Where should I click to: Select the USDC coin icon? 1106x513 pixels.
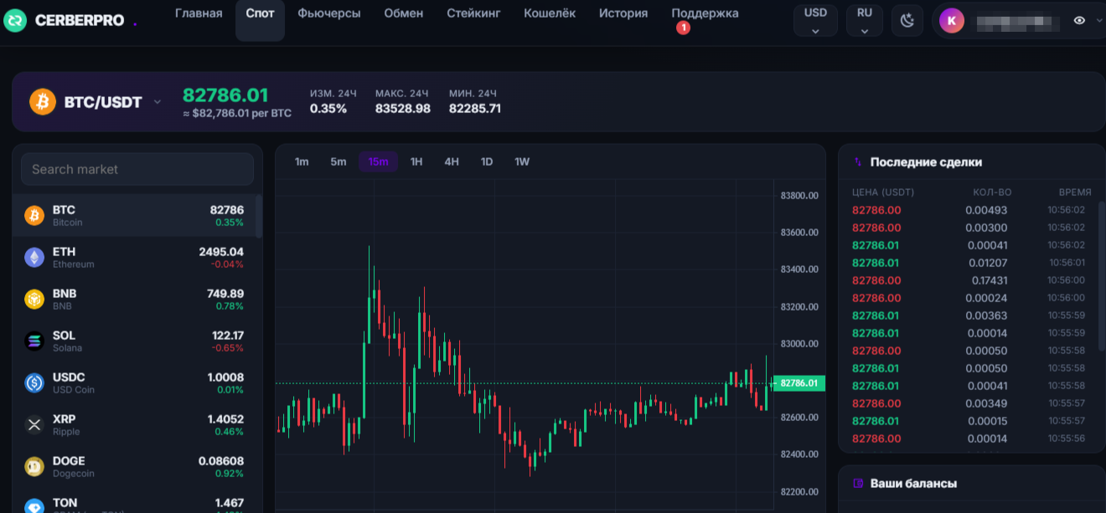click(34, 383)
